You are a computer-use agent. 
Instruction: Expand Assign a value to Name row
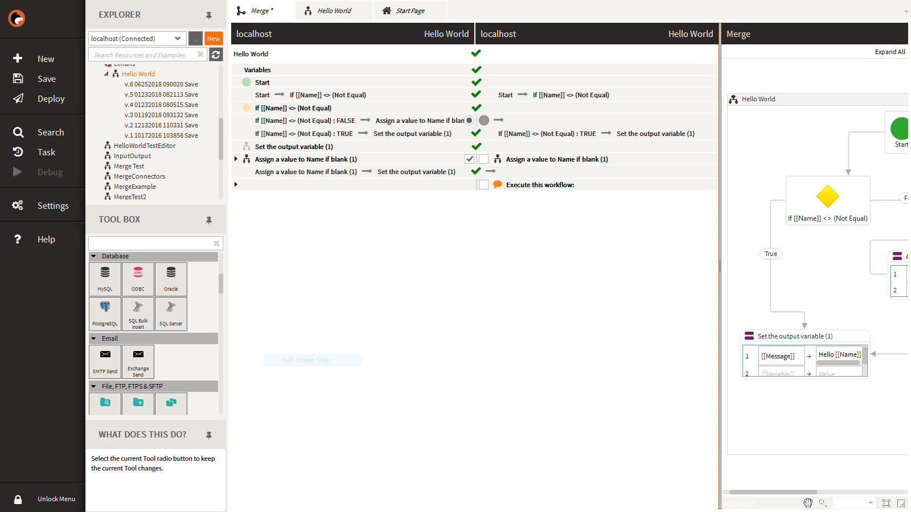(236, 159)
